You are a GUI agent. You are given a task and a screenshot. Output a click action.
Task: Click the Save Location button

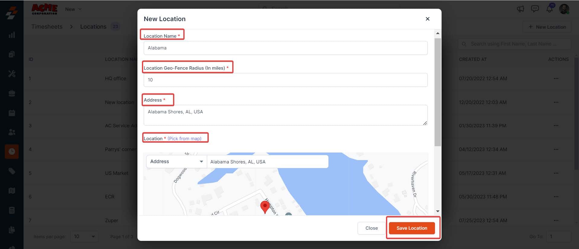tap(412, 228)
